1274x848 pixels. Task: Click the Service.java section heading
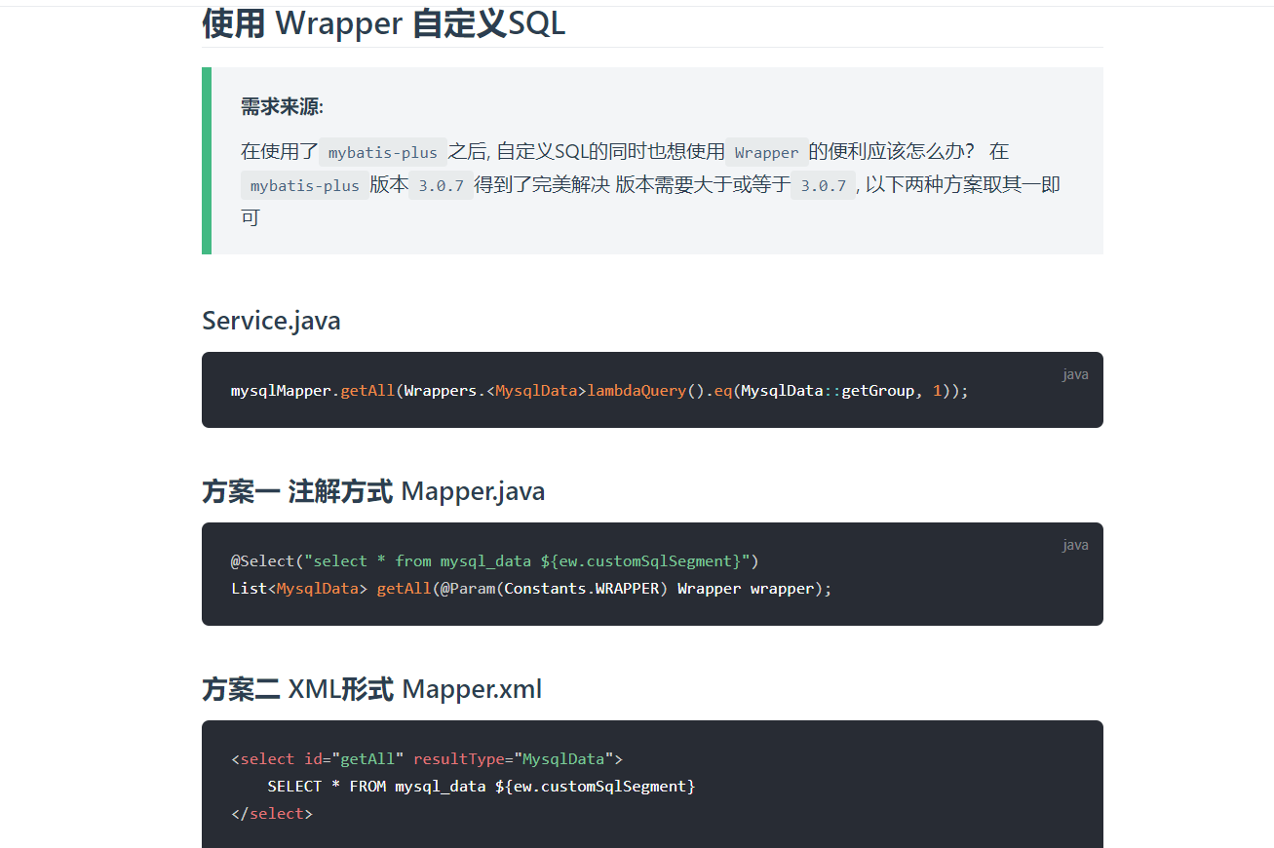click(271, 320)
